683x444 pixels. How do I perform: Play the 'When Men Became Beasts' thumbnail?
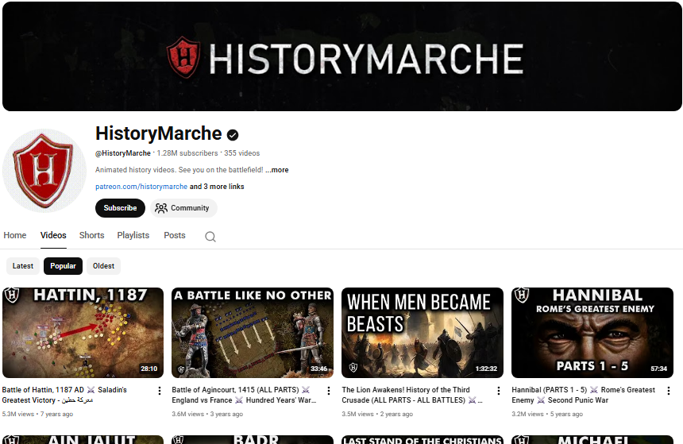(x=423, y=333)
